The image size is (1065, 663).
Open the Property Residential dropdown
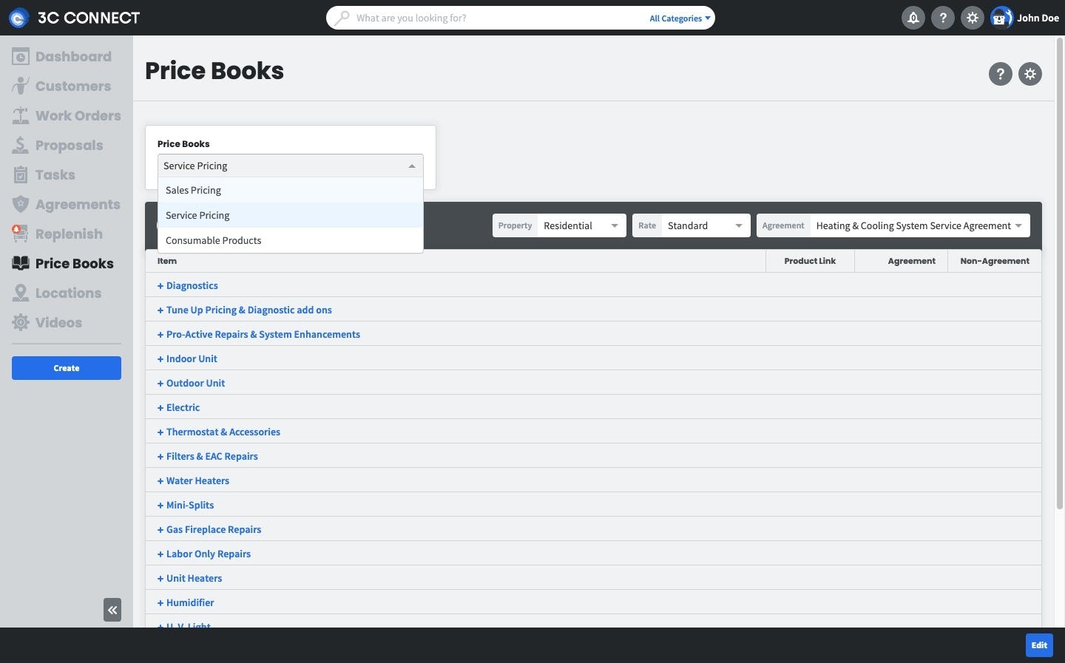point(581,225)
